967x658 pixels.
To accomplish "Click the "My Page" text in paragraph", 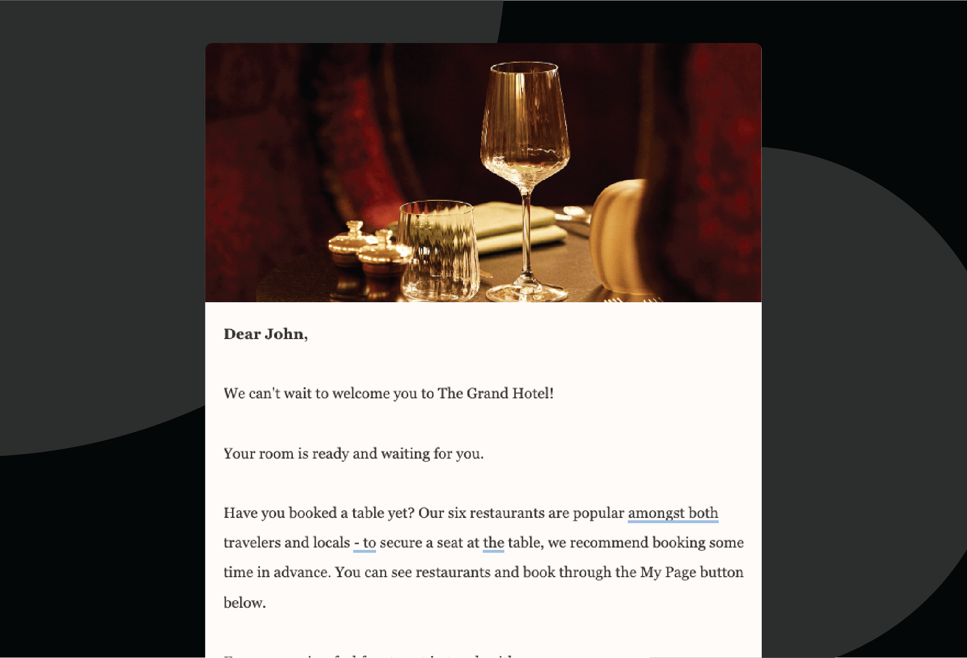I will pos(668,572).
